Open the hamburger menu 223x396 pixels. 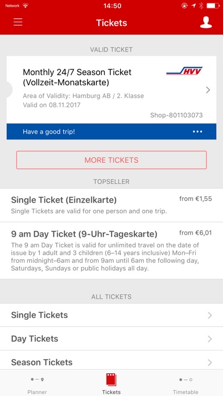18,22
